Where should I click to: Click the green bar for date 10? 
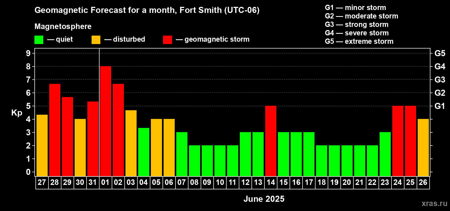point(220,161)
